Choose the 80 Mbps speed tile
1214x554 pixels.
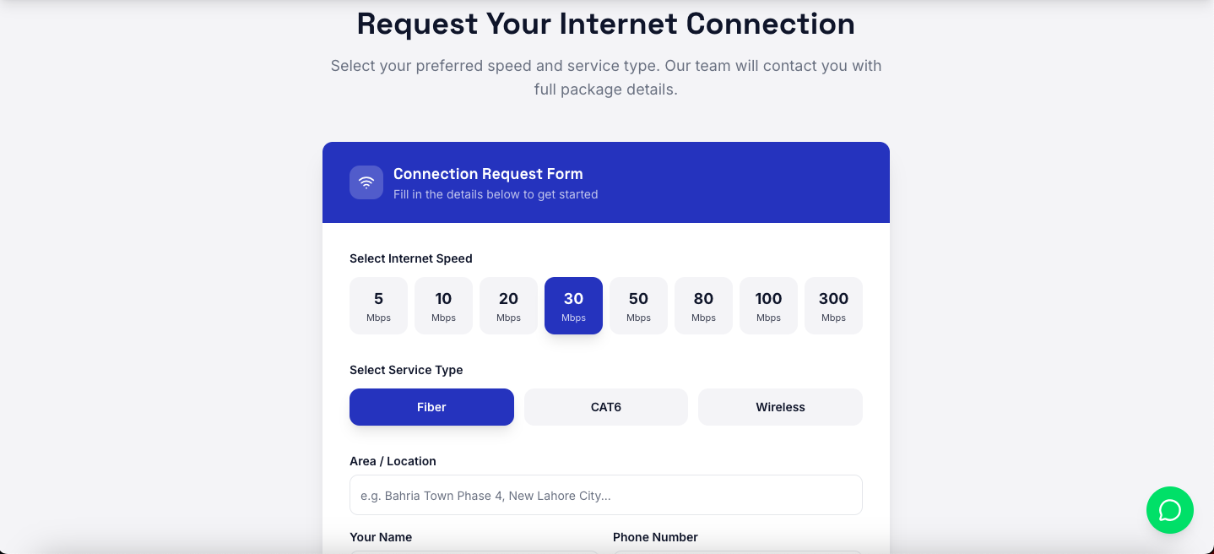click(703, 306)
